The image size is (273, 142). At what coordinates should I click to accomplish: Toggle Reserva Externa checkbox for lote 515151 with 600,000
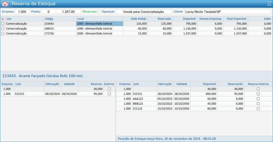point(258,94)
